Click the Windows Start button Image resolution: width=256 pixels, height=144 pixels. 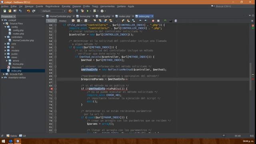point(3,141)
